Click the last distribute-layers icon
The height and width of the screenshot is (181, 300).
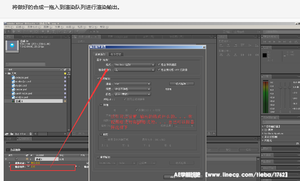pos(256,55)
